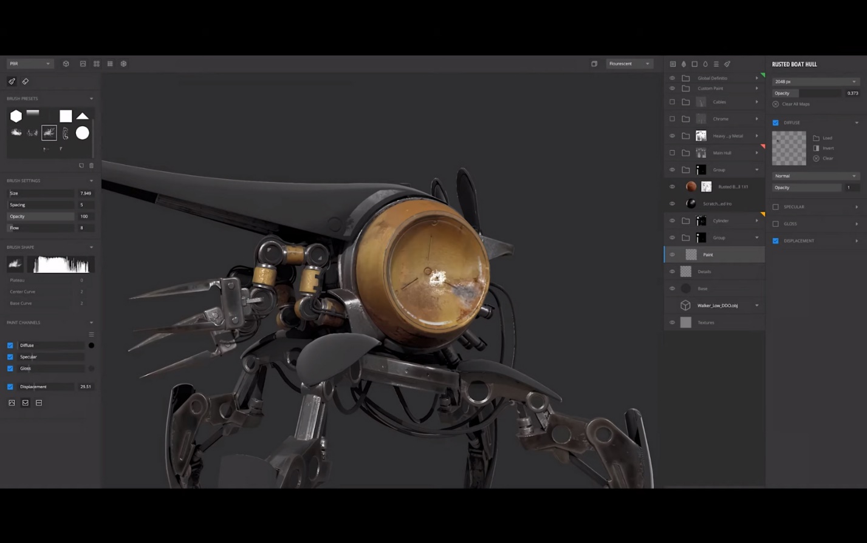Delete the selected brush preset with trash icon

[x=91, y=165]
